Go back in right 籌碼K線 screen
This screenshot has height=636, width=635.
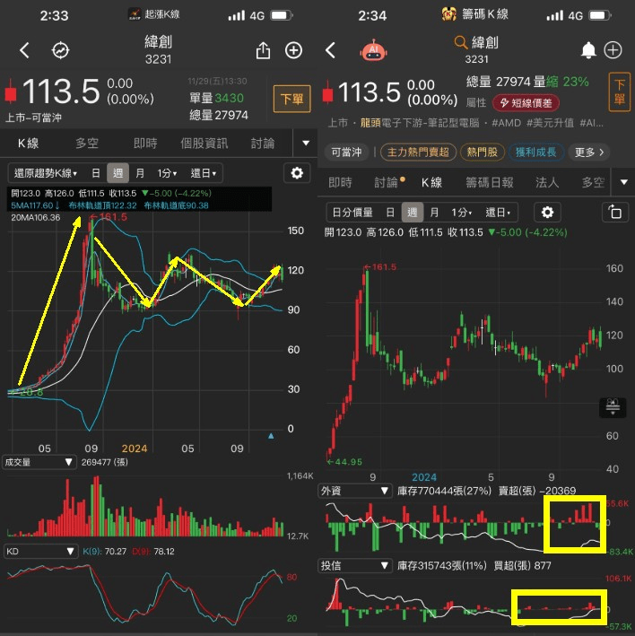coord(330,51)
